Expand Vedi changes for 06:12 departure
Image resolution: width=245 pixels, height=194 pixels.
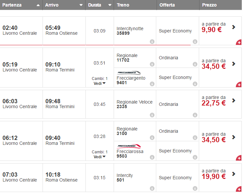pos(100,157)
